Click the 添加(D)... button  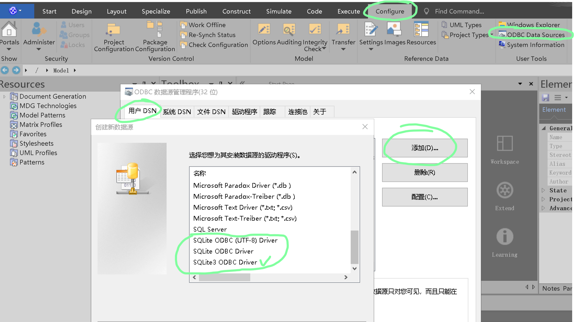[x=425, y=148]
